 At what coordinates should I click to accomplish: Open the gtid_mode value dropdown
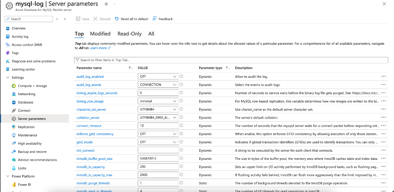[158, 142]
